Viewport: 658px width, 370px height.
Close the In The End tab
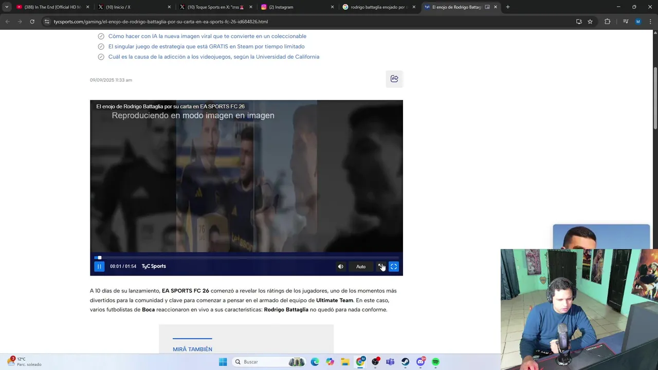pos(87,7)
